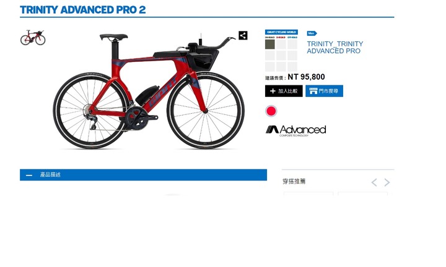The height and width of the screenshot is (267, 446).
Task: Go to next 穿搭推薦 outfit recommendation
Action: tap(387, 182)
